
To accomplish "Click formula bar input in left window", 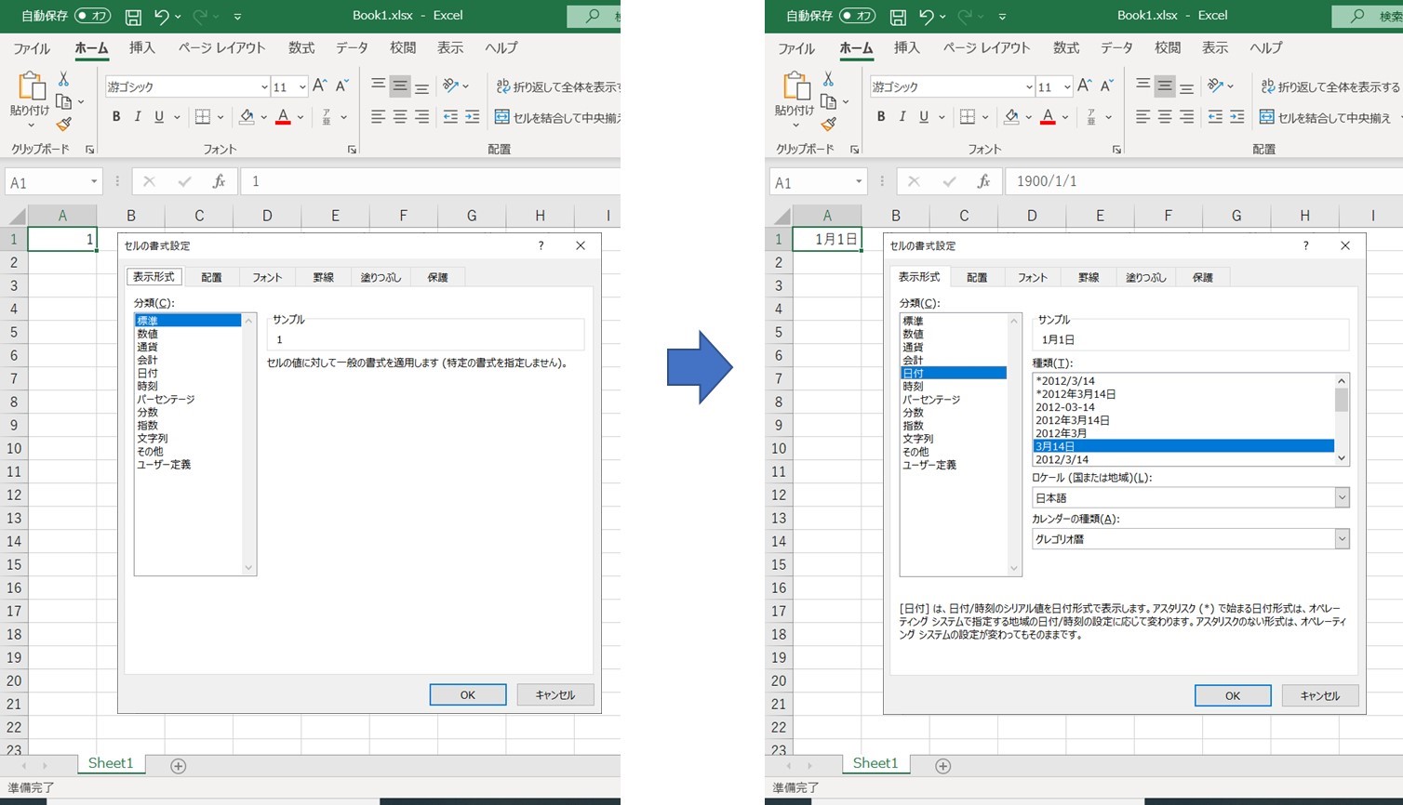I will point(432,181).
